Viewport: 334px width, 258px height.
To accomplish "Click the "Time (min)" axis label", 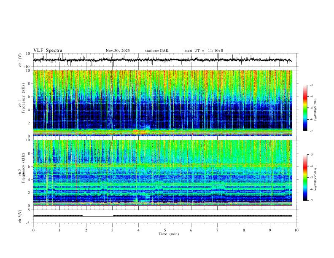I will 169,234.
